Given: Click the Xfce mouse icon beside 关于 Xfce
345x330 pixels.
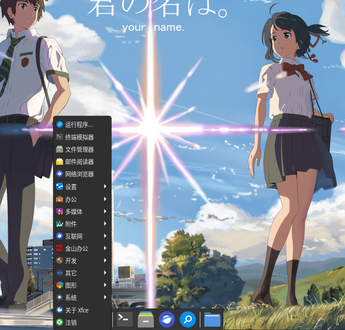Looking at the screenshot, I should [x=60, y=310].
